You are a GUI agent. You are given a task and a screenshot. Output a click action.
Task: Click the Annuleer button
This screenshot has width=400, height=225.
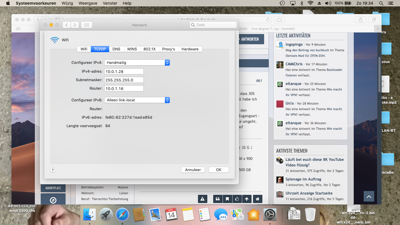coord(193,170)
